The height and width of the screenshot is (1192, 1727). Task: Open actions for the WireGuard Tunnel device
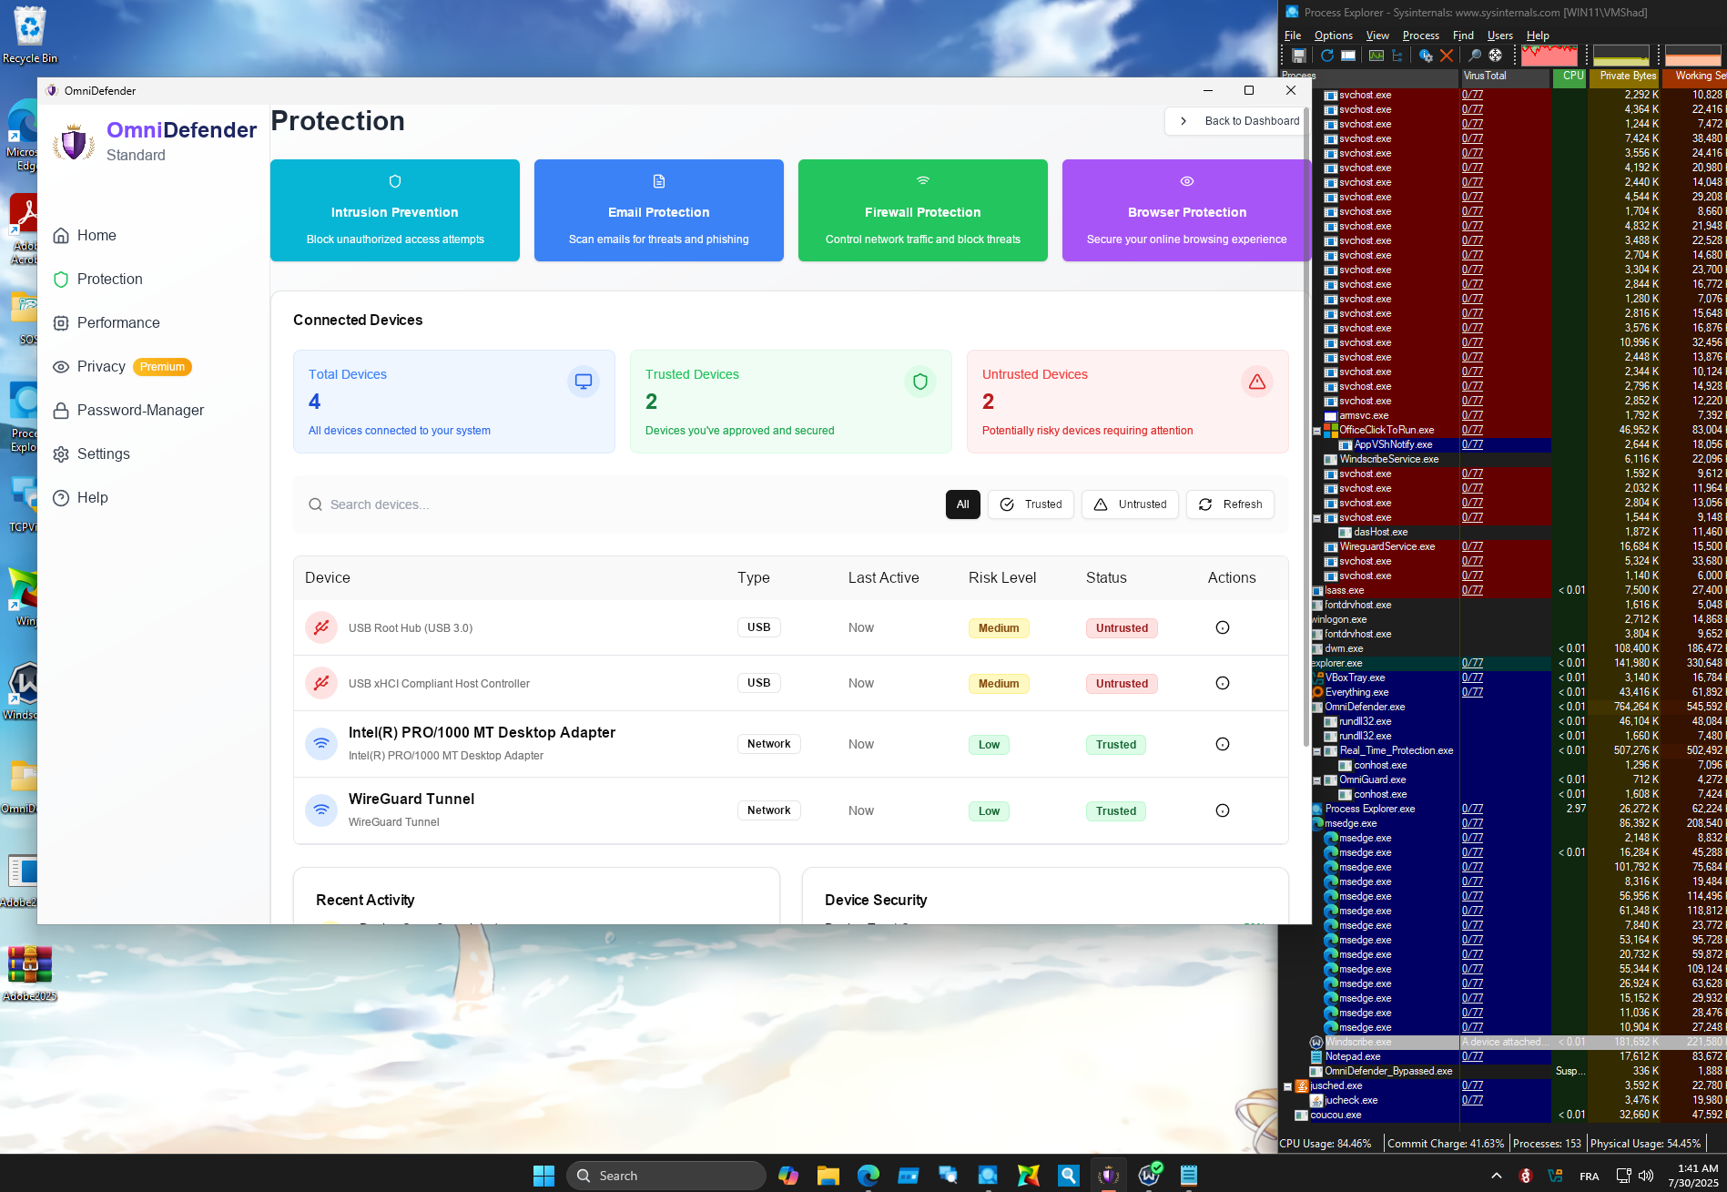click(x=1223, y=810)
